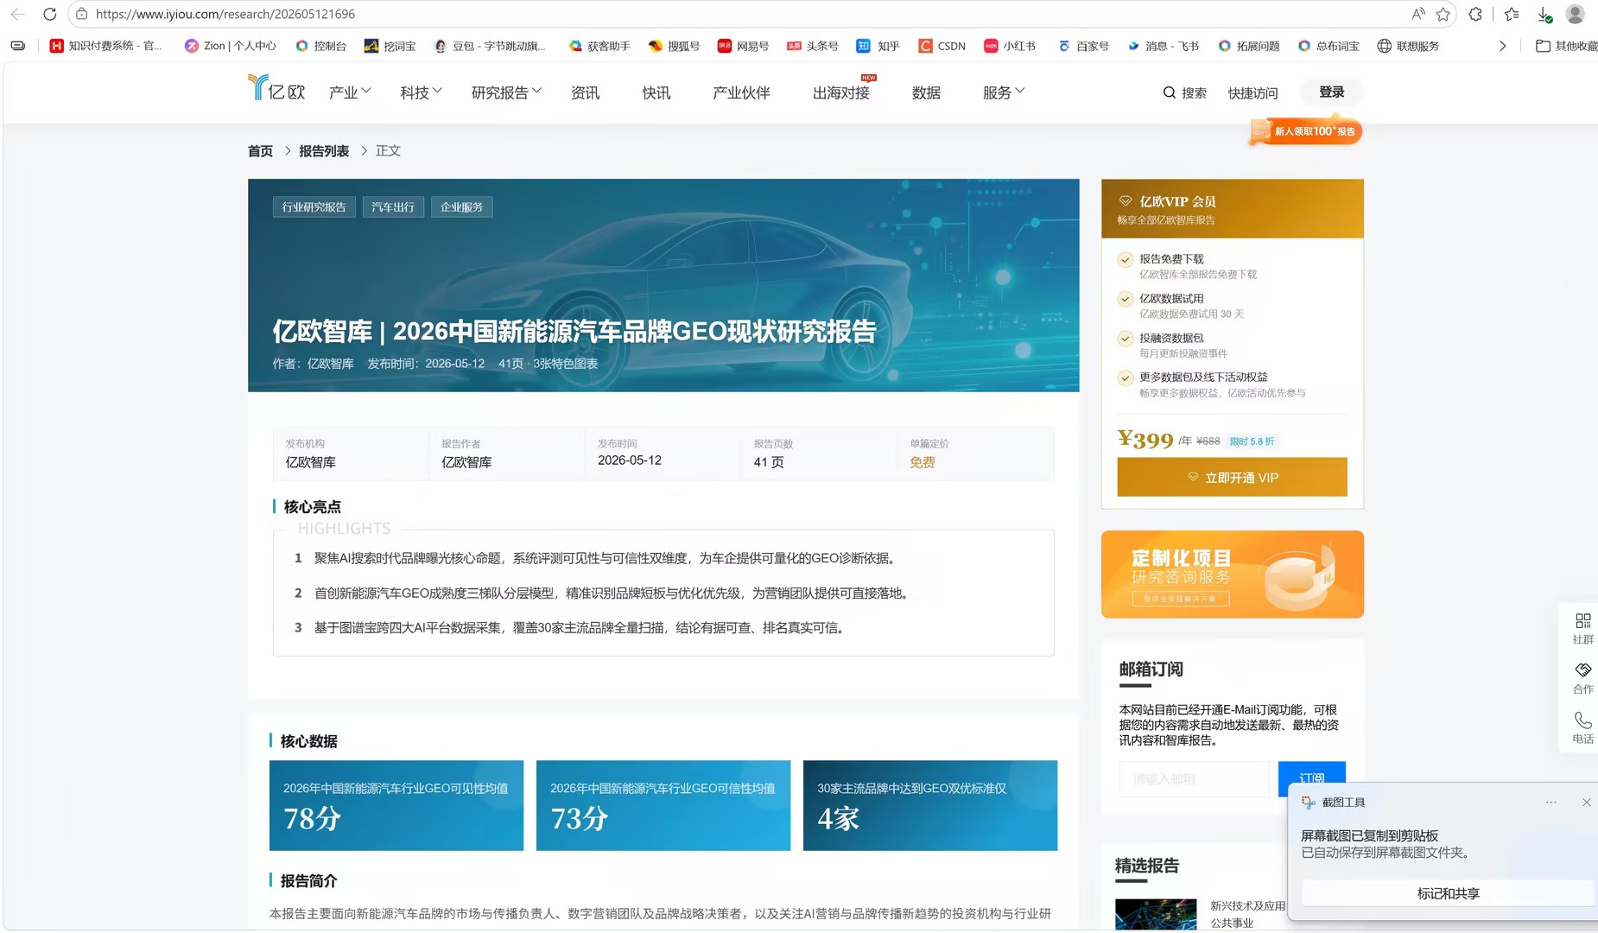Show more bookmarks overflow chevron
The width and height of the screenshot is (1598, 933).
[1502, 46]
